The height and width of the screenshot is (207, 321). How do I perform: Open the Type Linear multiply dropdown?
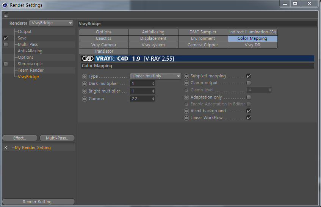click(156, 76)
